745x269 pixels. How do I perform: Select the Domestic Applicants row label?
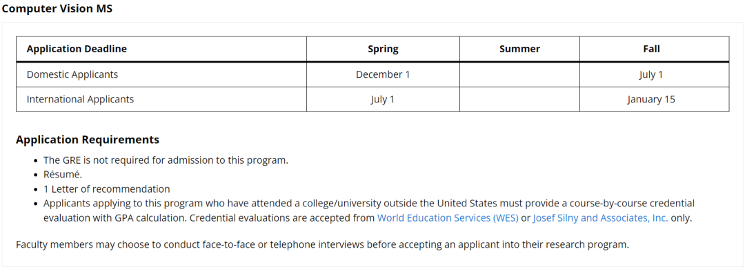coord(72,74)
